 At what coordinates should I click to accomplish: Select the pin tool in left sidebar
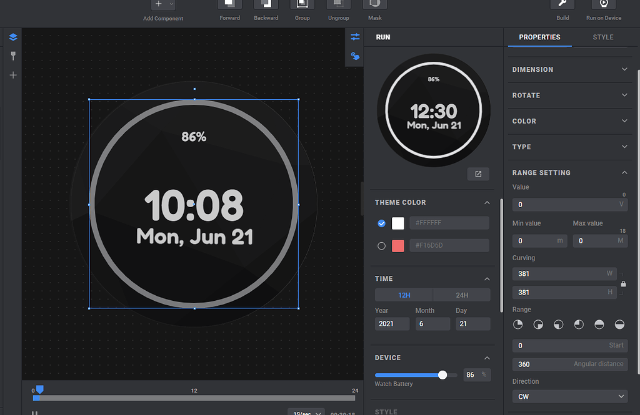point(13,56)
